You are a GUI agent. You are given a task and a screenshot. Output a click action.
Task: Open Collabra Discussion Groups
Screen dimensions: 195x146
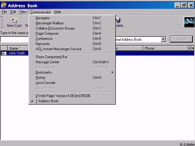click(72, 28)
